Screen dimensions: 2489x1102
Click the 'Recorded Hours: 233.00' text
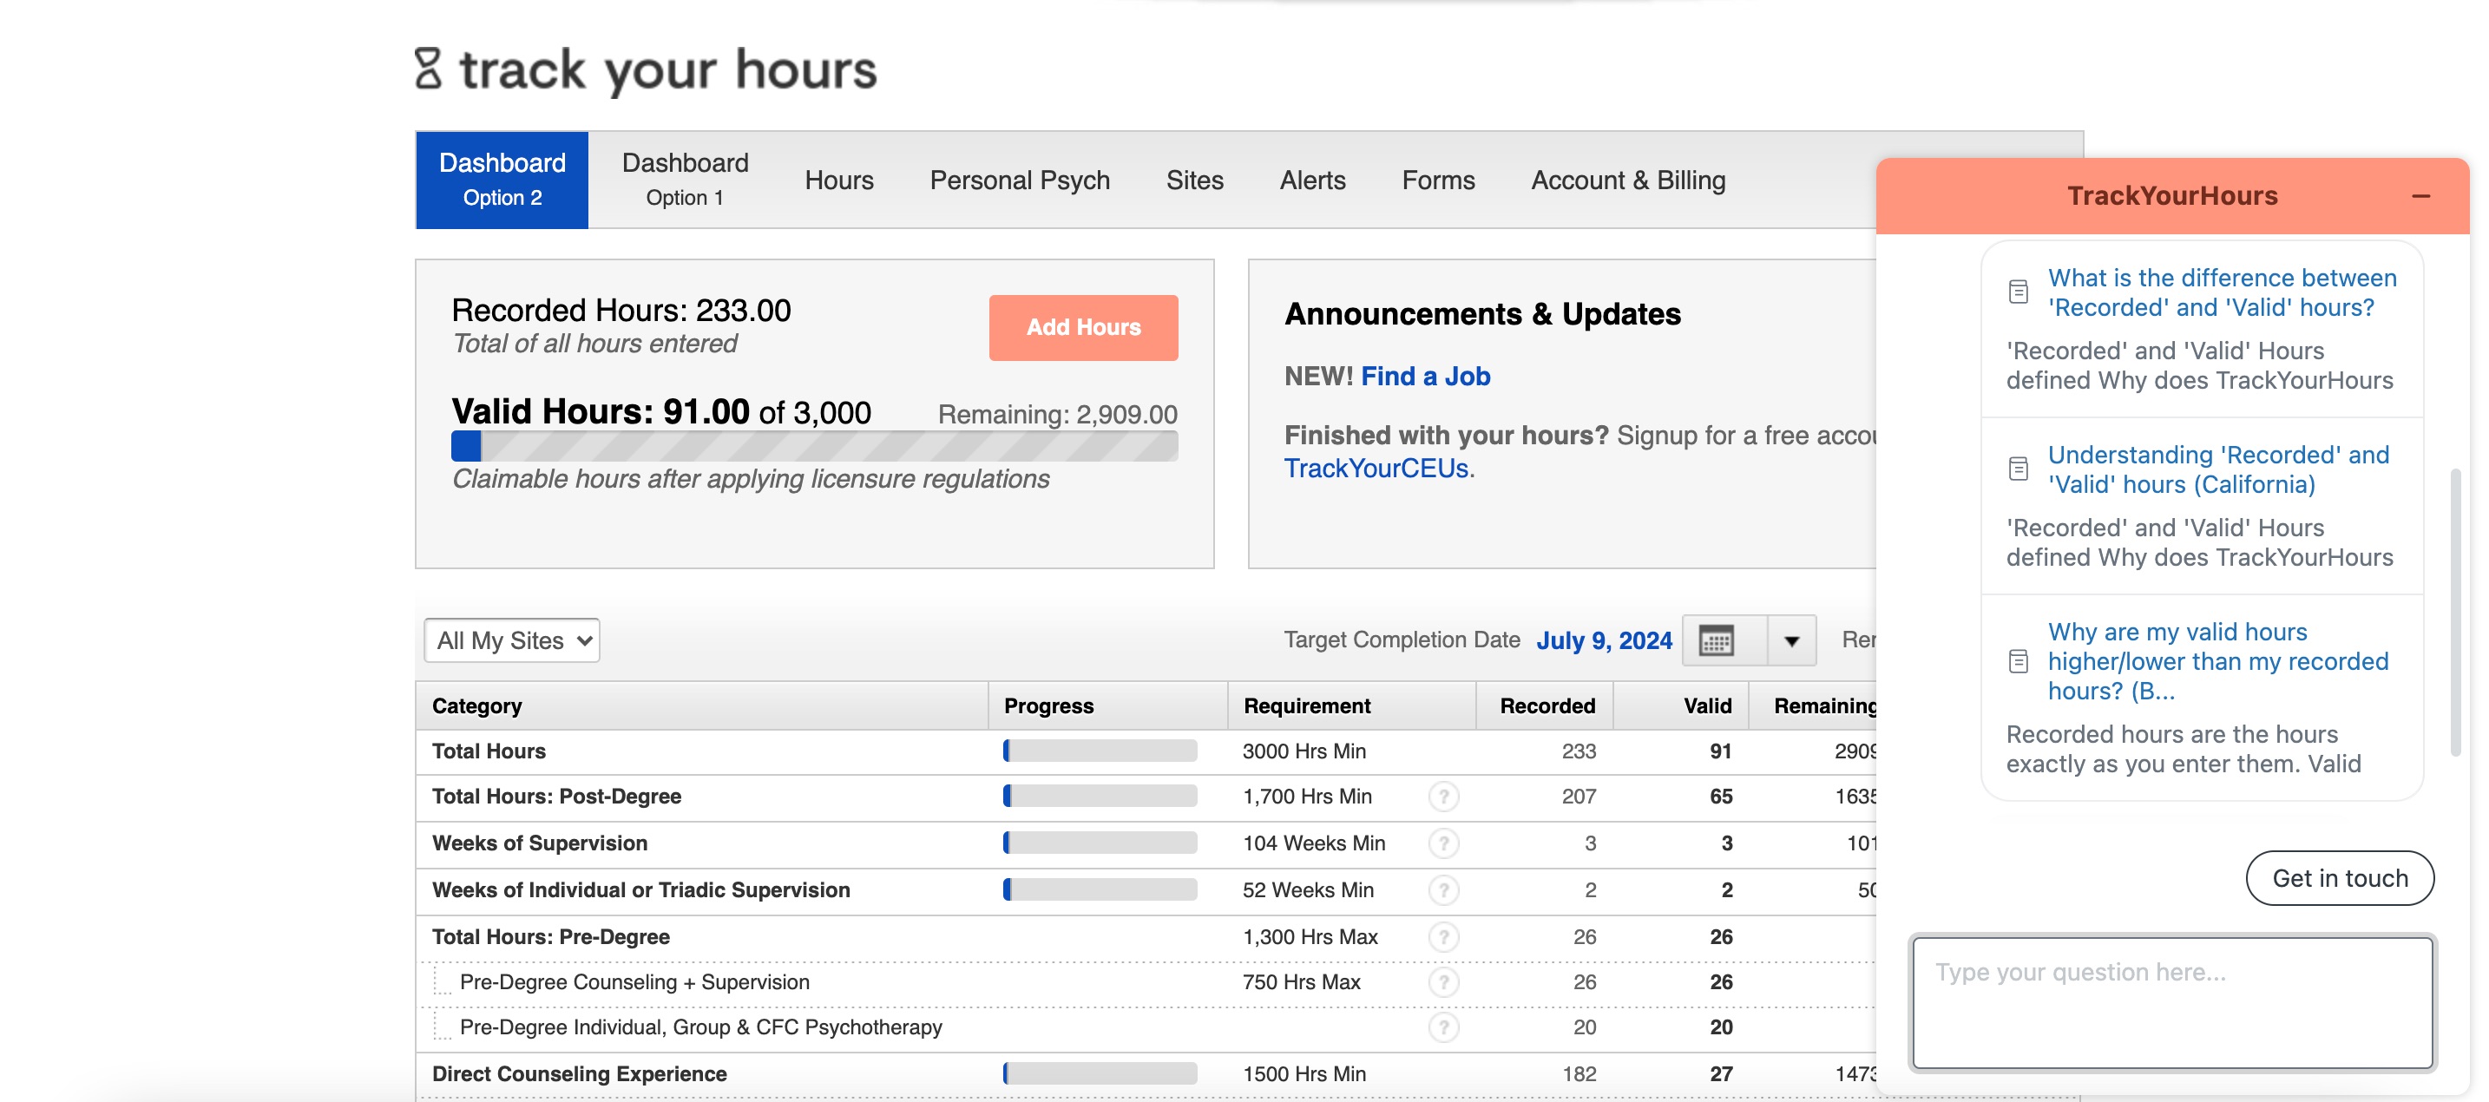621,311
